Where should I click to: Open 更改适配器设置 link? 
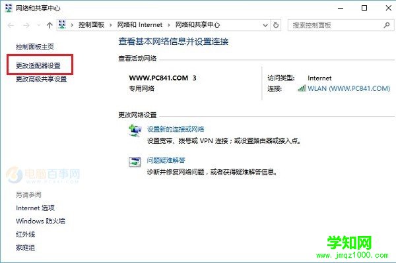[38, 65]
